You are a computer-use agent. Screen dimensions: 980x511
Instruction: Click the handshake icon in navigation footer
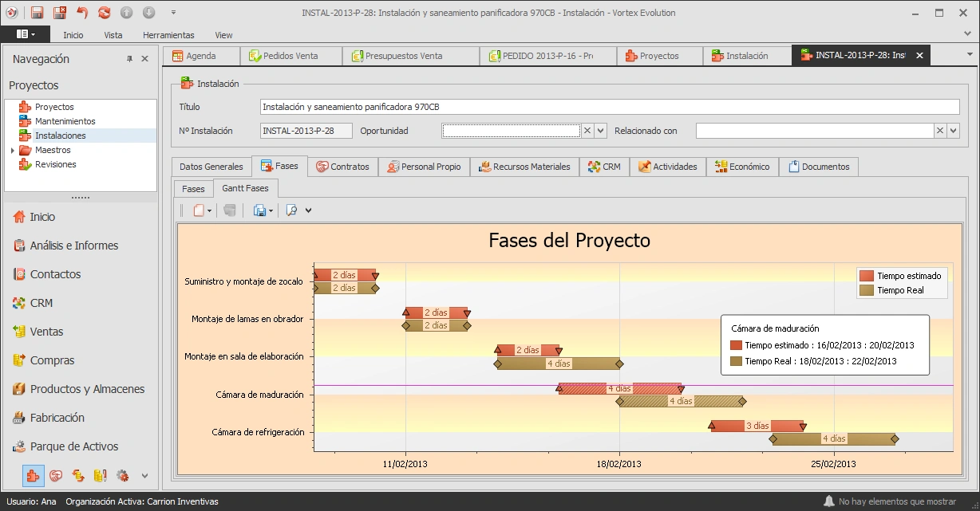pyautogui.click(x=56, y=476)
